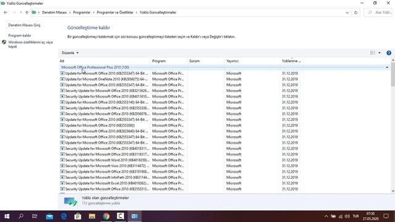Launch Microsoft Edge from taskbar
This screenshot has width=395, height=222.
64,216
